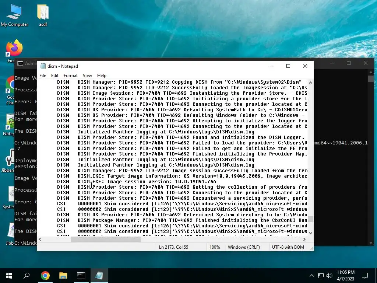Click line 'DISM.EXE: Target image information'
Screen dimensions: 377x283
pyautogui.click(x=192, y=176)
